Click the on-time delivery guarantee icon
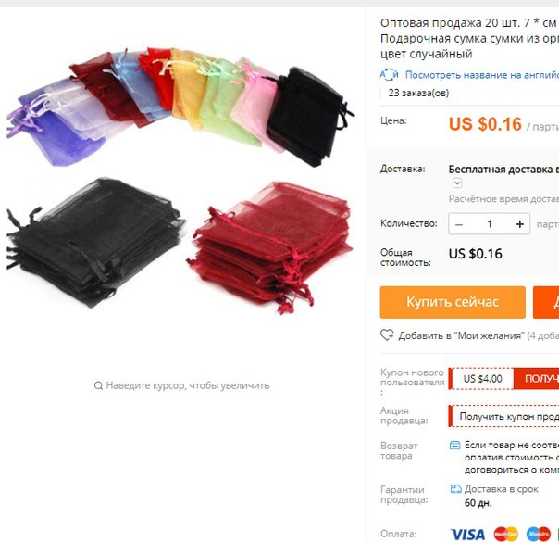This screenshot has width=559, height=542. [x=455, y=489]
